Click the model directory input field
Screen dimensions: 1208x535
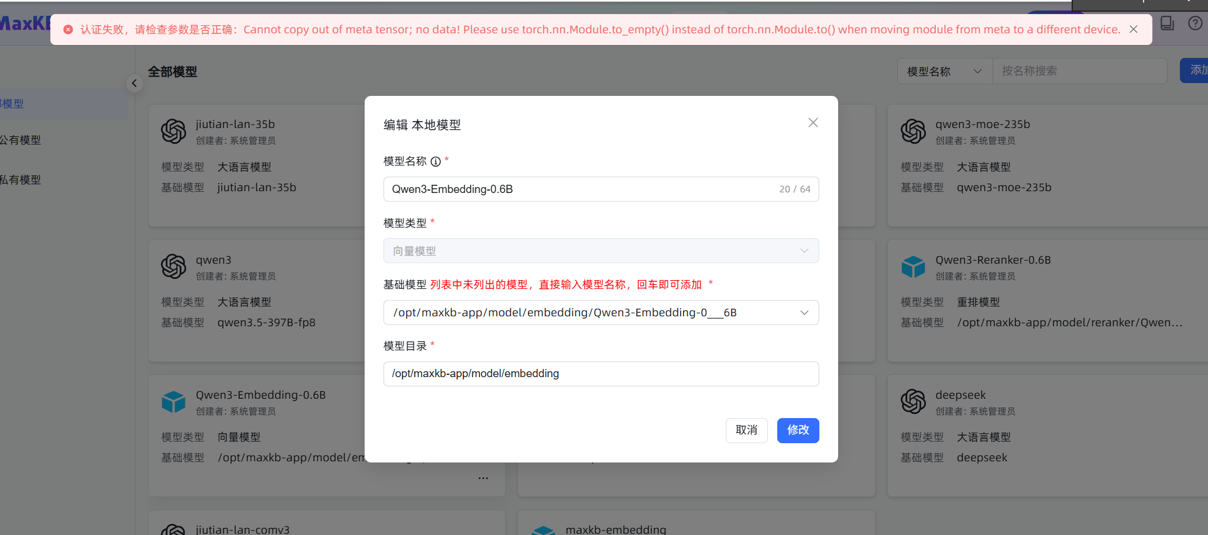(600, 374)
